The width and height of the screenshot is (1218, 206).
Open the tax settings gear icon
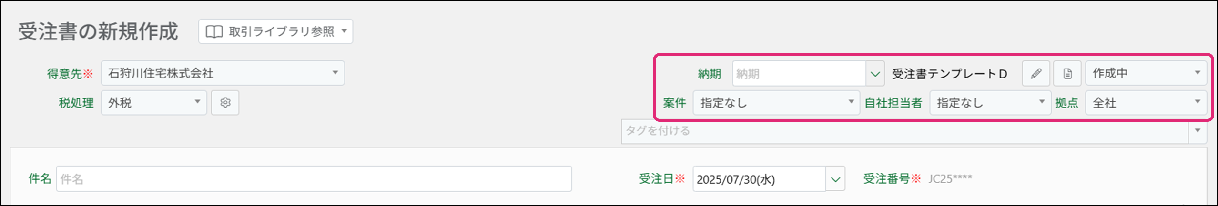click(225, 103)
